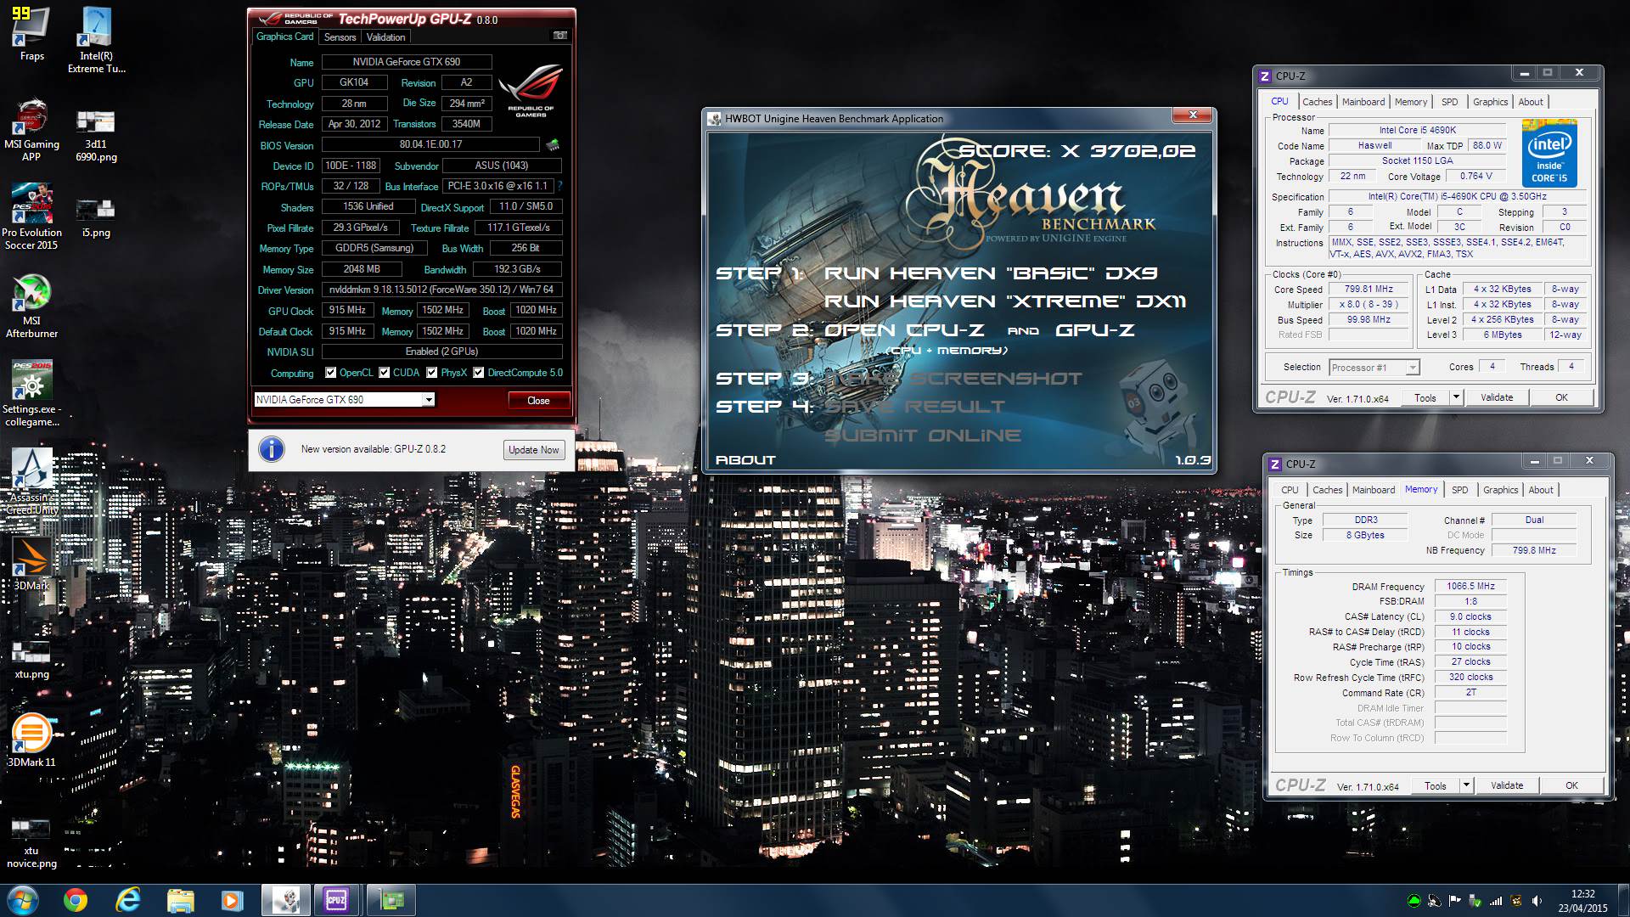The width and height of the screenshot is (1630, 917).
Task: Open Memory tab in upper CPU-Z window
Action: pos(1411,102)
